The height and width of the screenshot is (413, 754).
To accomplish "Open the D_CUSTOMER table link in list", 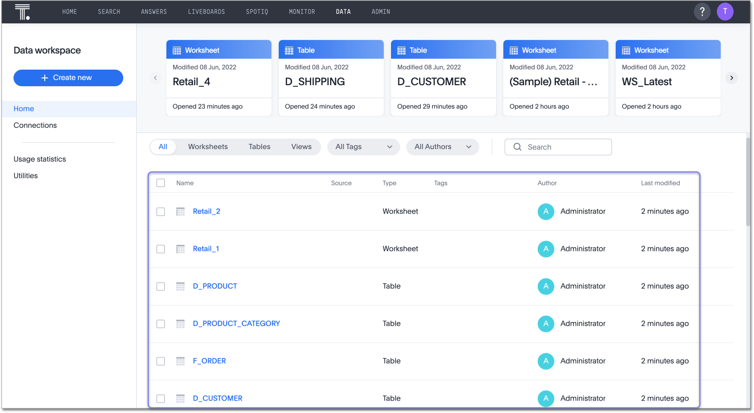I will pyautogui.click(x=217, y=398).
